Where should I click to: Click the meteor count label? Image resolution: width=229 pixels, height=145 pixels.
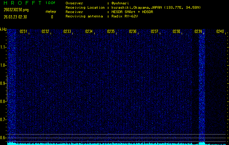51,12
